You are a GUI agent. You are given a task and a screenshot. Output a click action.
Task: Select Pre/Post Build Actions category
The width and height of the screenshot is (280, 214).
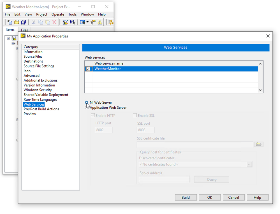41,109
